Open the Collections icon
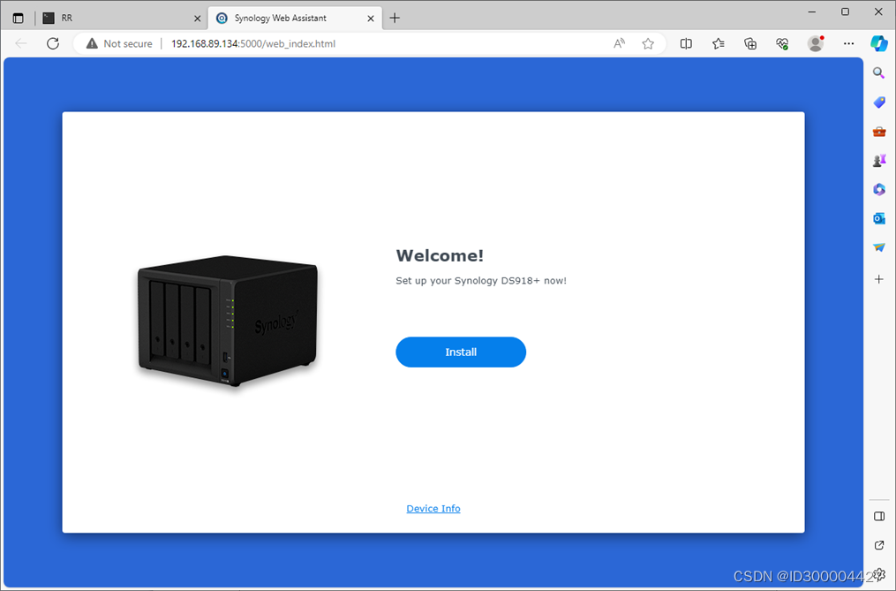Image resolution: width=896 pixels, height=591 pixels. point(750,43)
